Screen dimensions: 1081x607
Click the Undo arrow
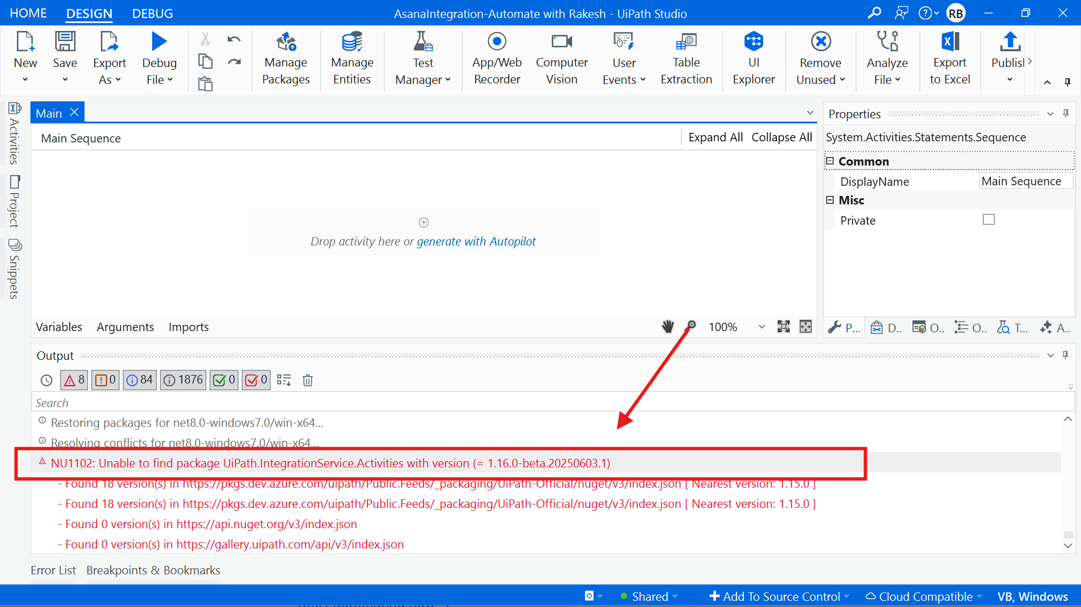[234, 39]
